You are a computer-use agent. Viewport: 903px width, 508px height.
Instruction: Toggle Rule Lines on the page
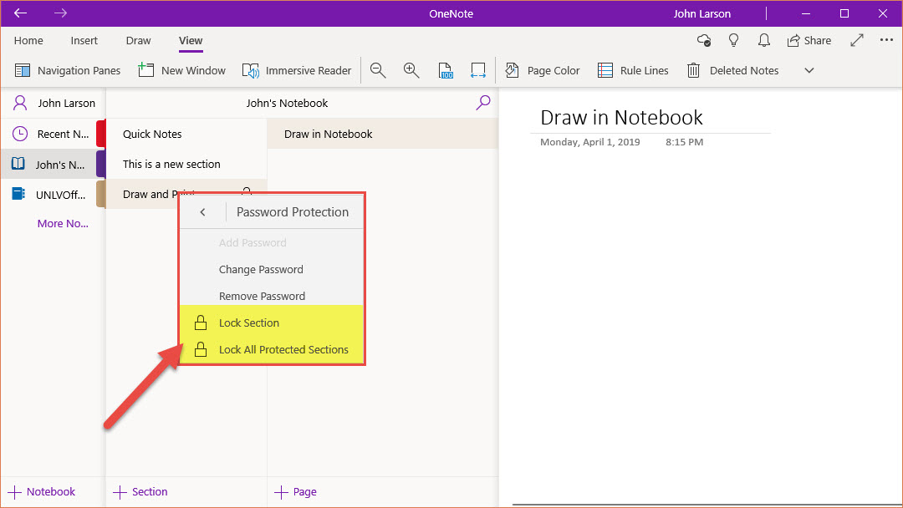pos(633,71)
